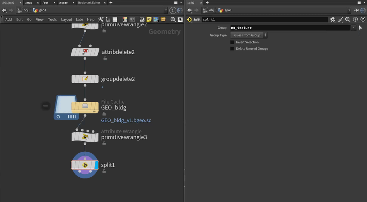Open the Labs menu
This screenshot has height=202, width=367.
click(79, 19)
